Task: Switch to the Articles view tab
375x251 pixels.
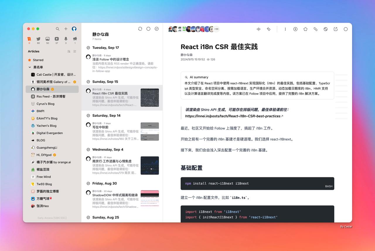Action: [x=29, y=40]
